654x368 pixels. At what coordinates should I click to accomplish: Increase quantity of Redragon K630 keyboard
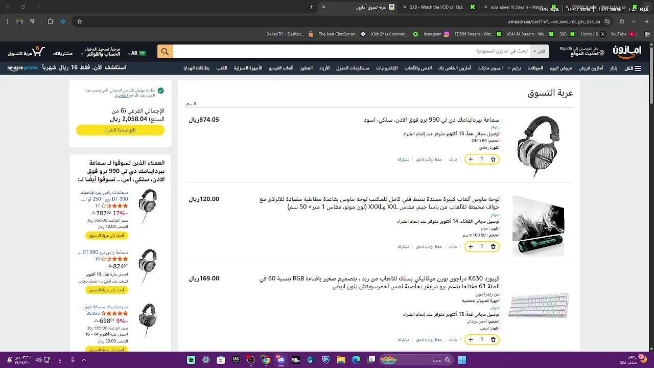click(471, 339)
